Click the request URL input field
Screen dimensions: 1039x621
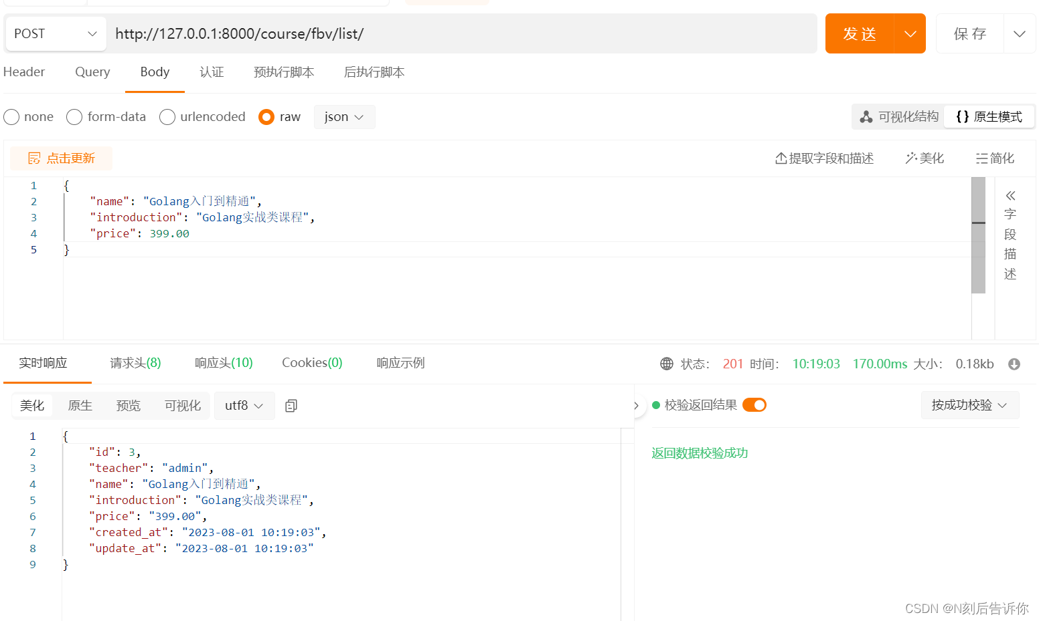point(462,33)
